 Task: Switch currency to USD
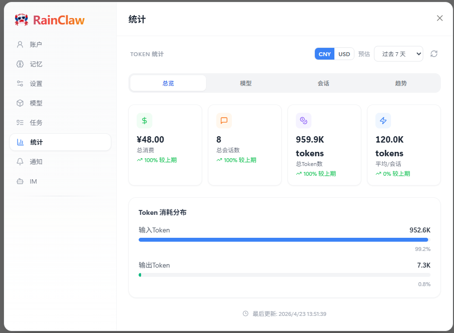coord(344,54)
